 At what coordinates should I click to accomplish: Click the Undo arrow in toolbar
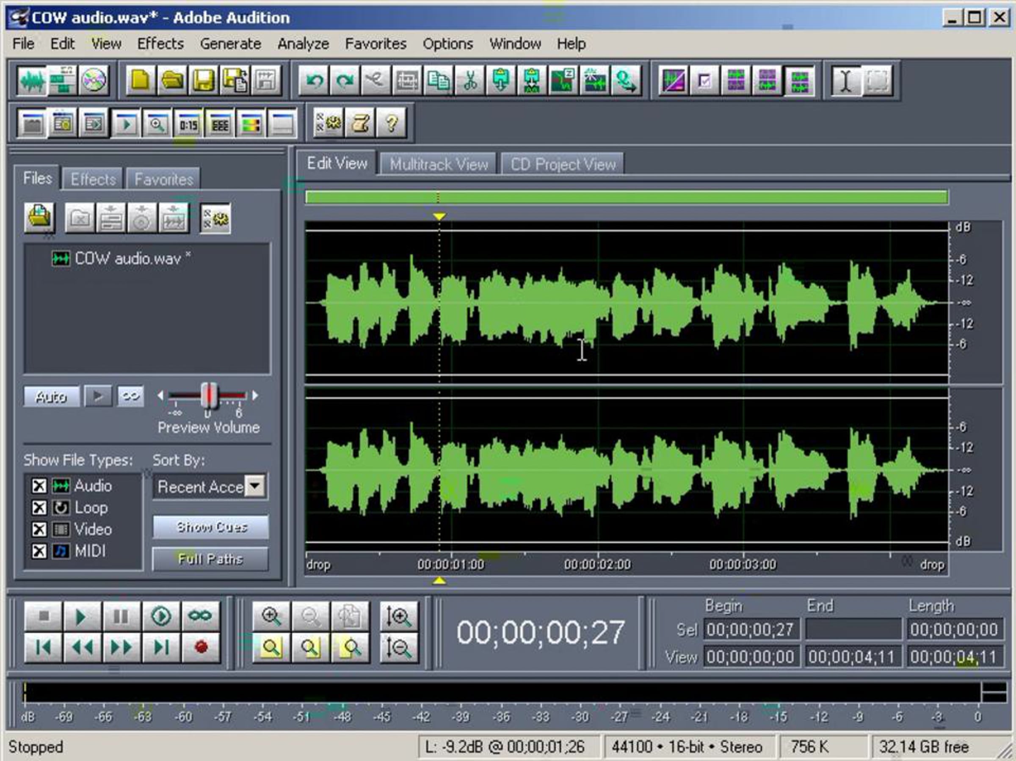[x=315, y=81]
